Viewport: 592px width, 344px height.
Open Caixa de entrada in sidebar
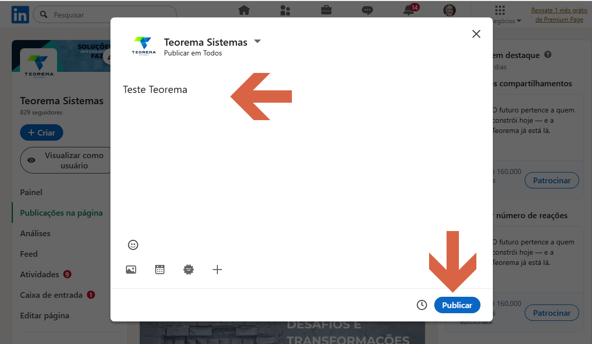pyautogui.click(x=58, y=295)
